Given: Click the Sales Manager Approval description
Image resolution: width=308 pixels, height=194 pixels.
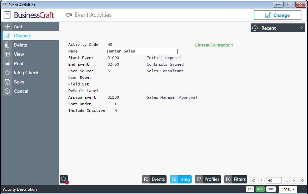Looking at the screenshot, I should (x=172, y=97).
